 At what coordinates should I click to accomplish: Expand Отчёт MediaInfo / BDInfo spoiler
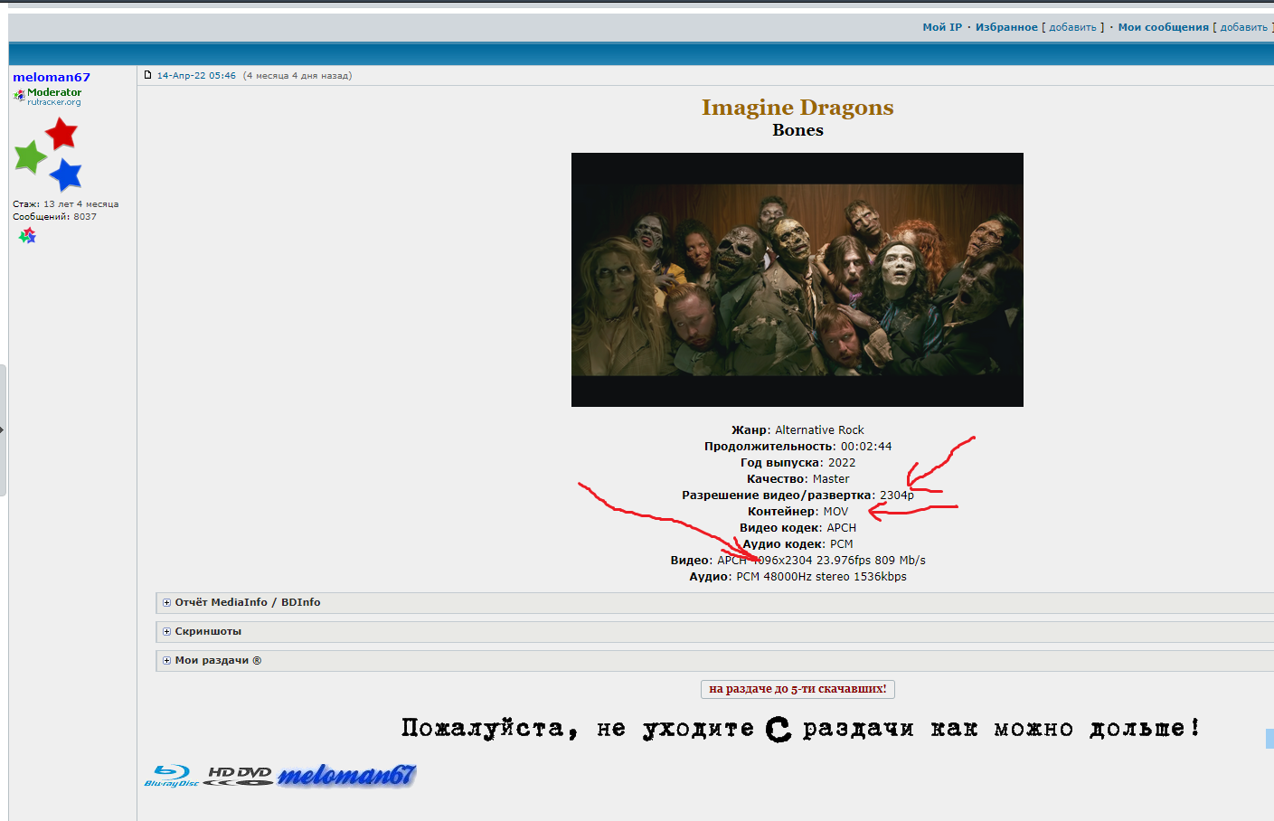pyautogui.click(x=714, y=602)
